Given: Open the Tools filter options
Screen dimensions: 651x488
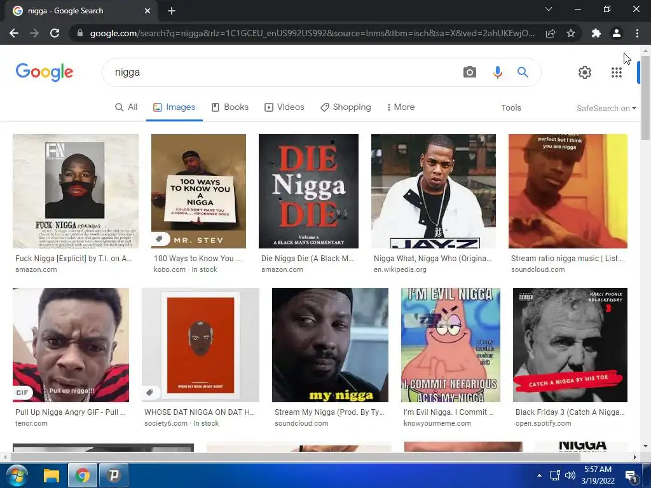Looking at the screenshot, I should [511, 107].
